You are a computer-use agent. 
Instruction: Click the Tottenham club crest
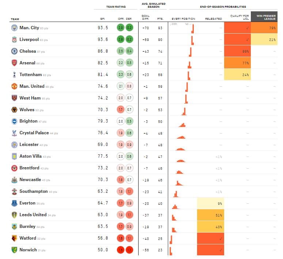pyautogui.click(x=14, y=75)
